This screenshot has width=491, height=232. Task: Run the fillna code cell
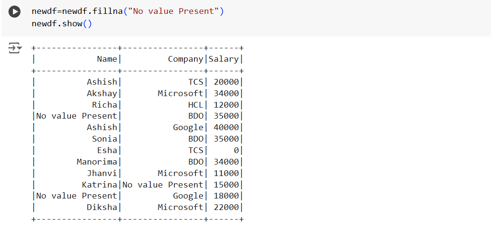pyautogui.click(x=15, y=11)
